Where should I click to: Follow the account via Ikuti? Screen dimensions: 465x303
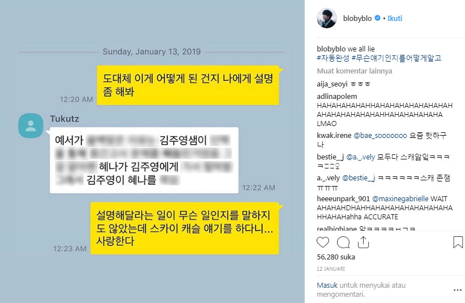[395, 18]
